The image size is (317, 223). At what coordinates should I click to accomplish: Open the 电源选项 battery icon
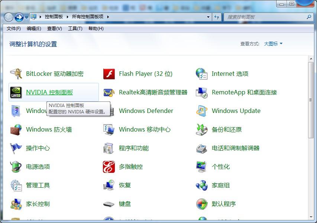tap(16, 167)
